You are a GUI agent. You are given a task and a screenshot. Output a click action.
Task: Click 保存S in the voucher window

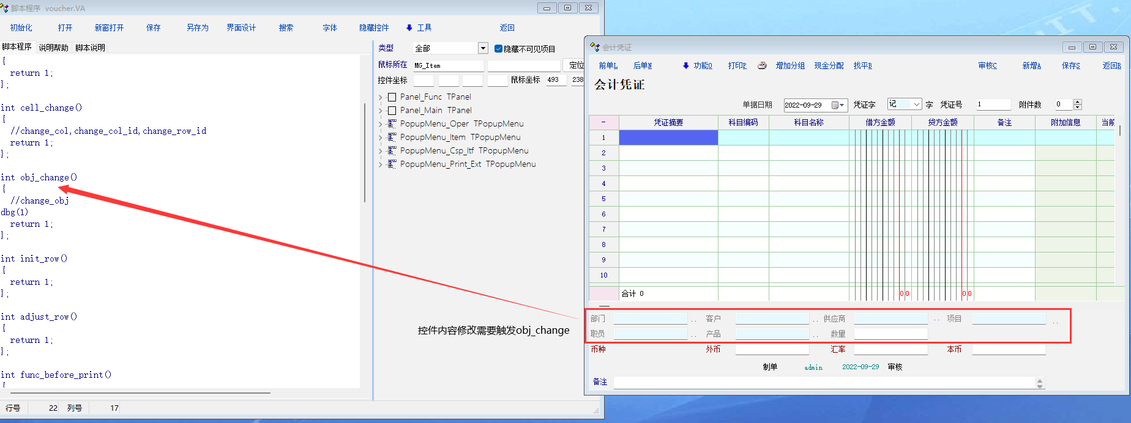(x=1070, y=65)
